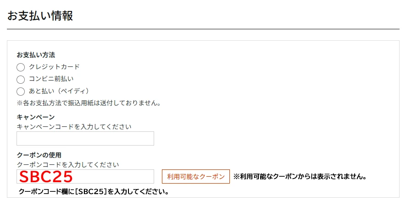
Task: Click the キャンペーンコードを入力してください prompt text
Action: [x=74, y=126]
